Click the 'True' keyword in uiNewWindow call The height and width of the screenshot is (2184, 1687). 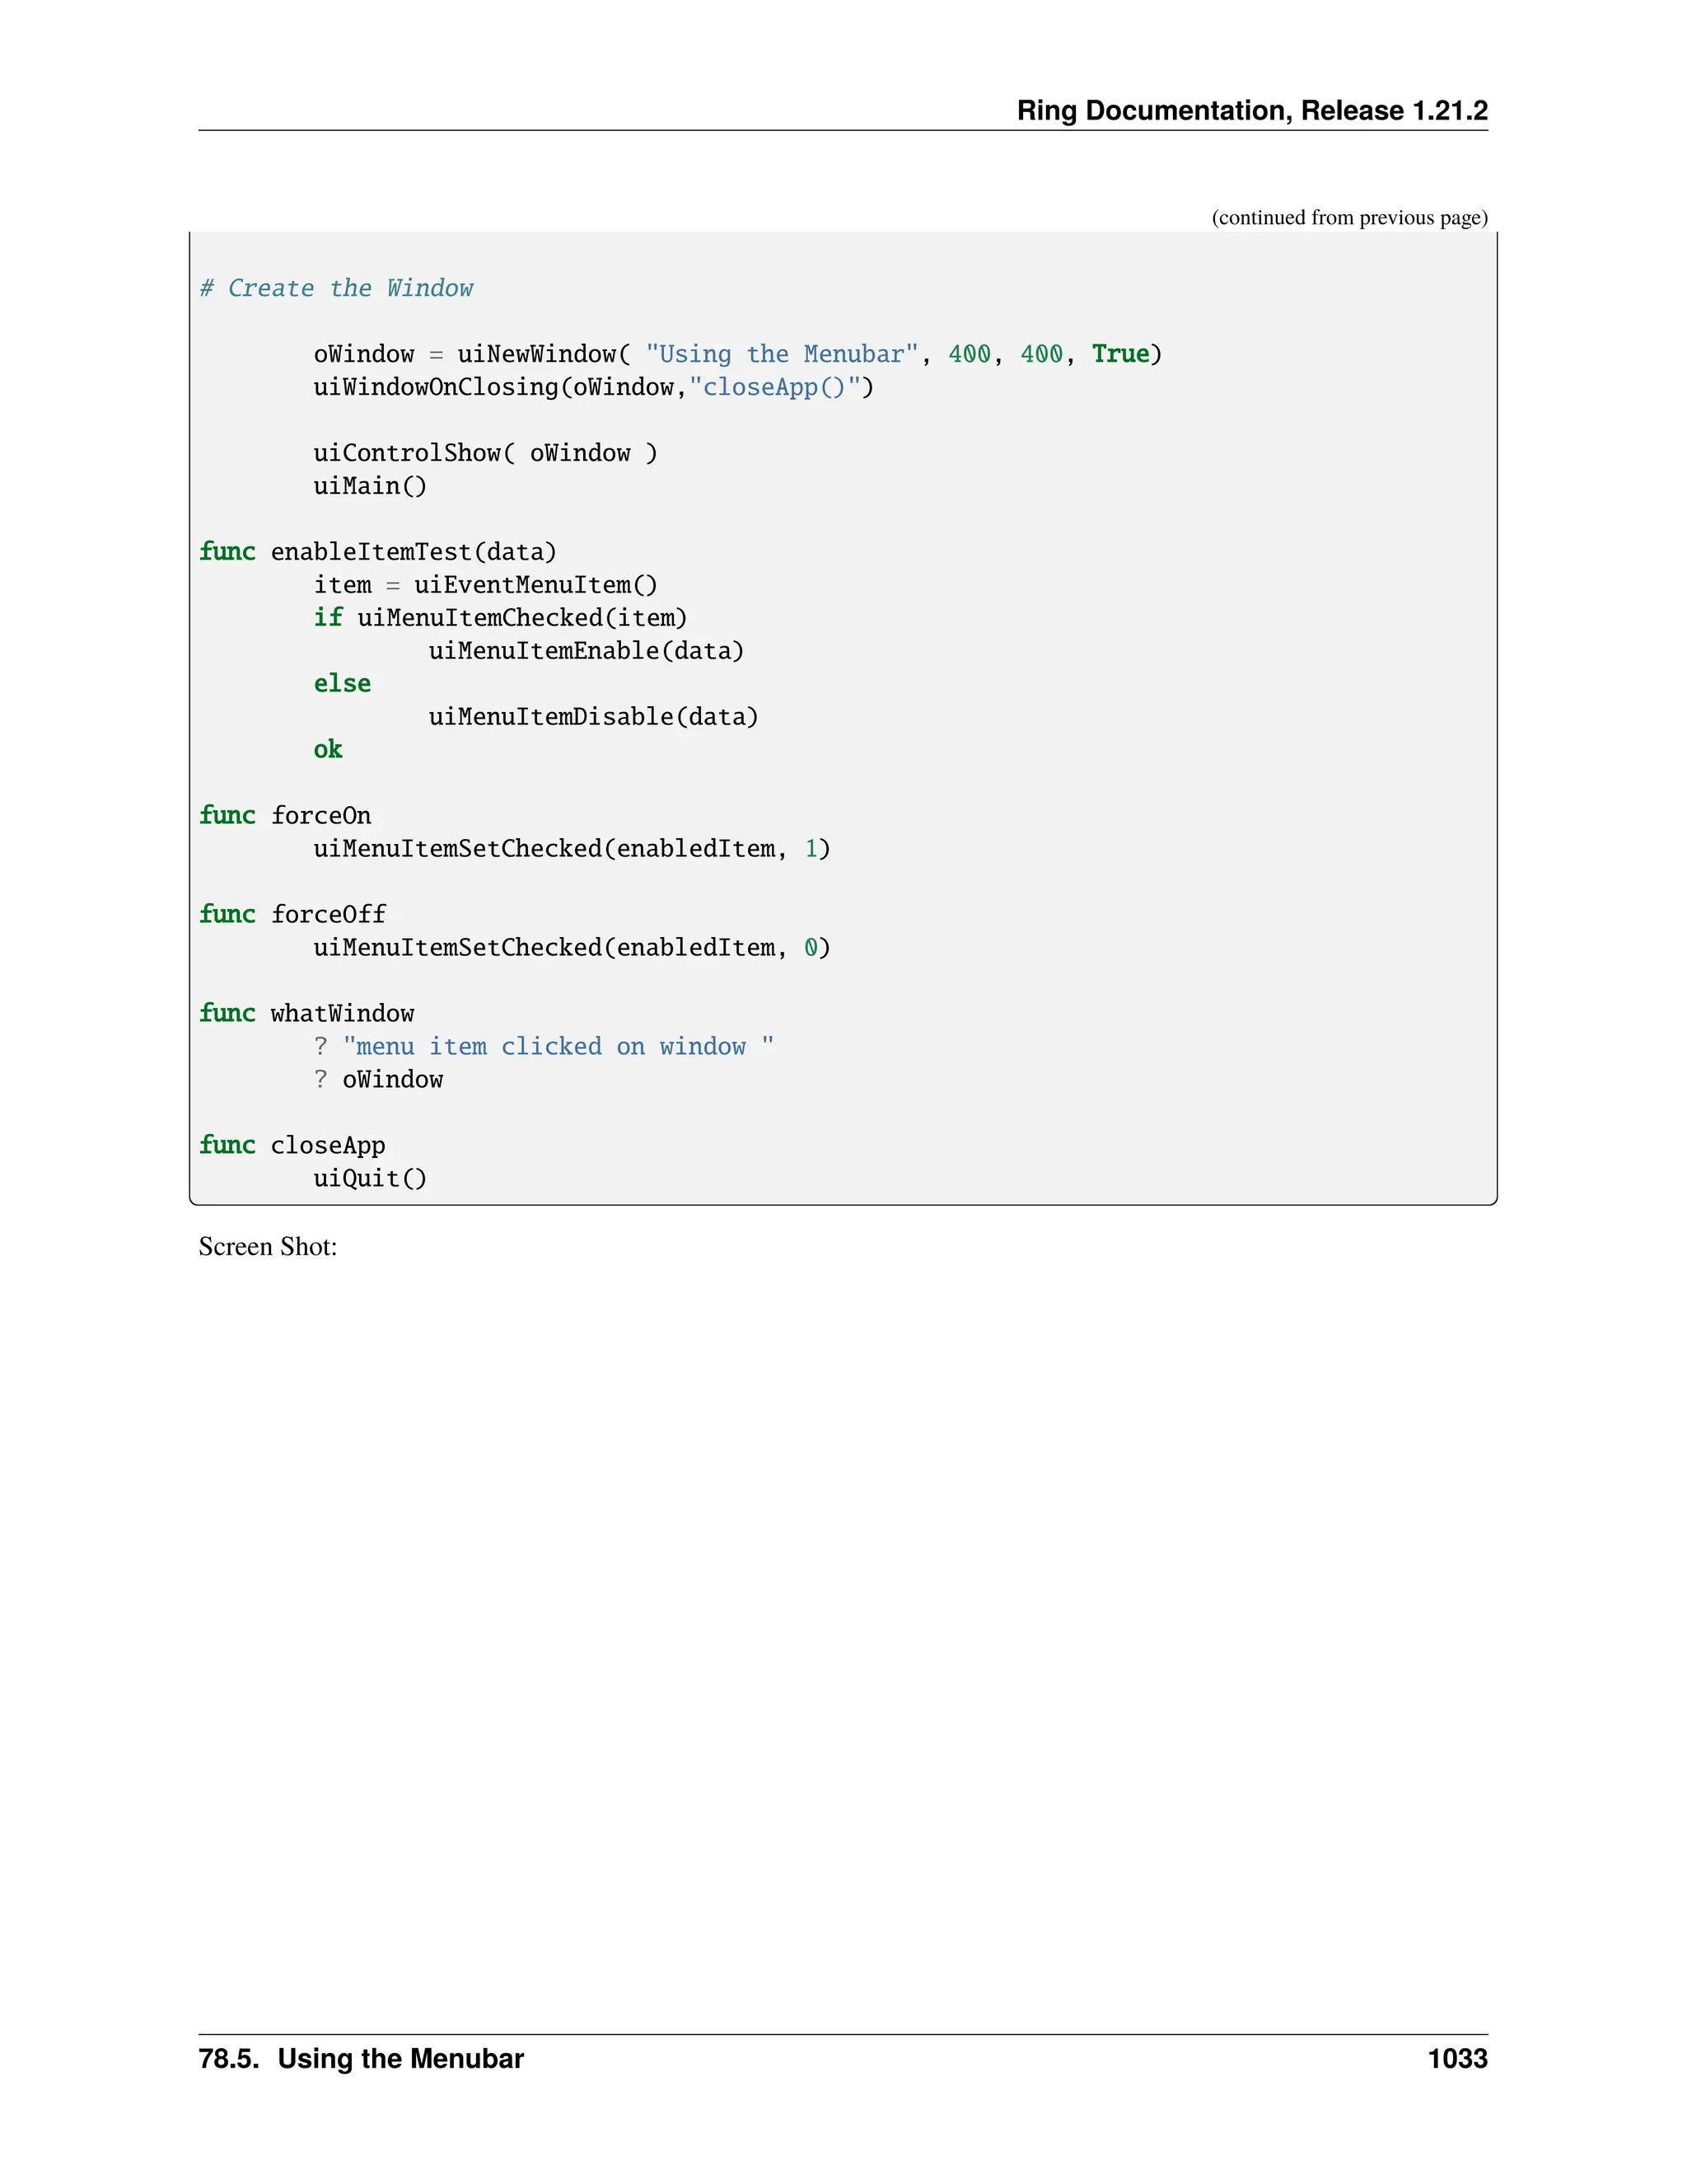[x=1119, y=354]
